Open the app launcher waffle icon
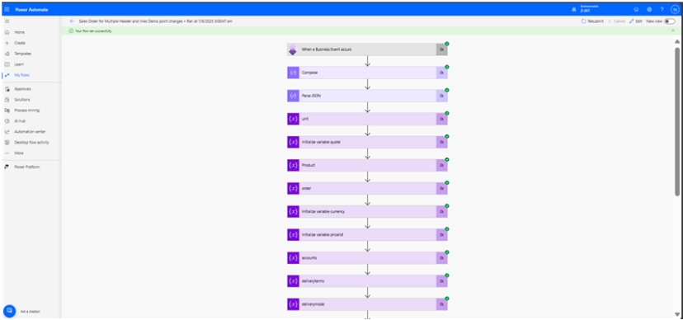The width and height of the screenshot is (683, 320). coord(7,9)
